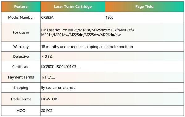The width and height of the screenshot is (185, 117).
Task: Click the Payment Terms label
Action: [21, 77]
